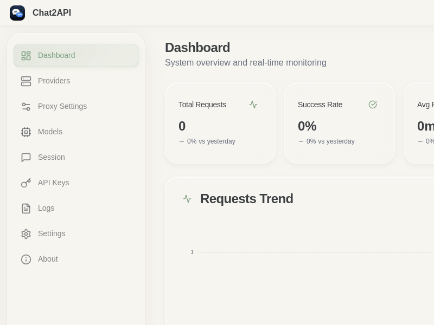
Task: Open Proxy Settings label in sidebar
Action: (62, 106)
